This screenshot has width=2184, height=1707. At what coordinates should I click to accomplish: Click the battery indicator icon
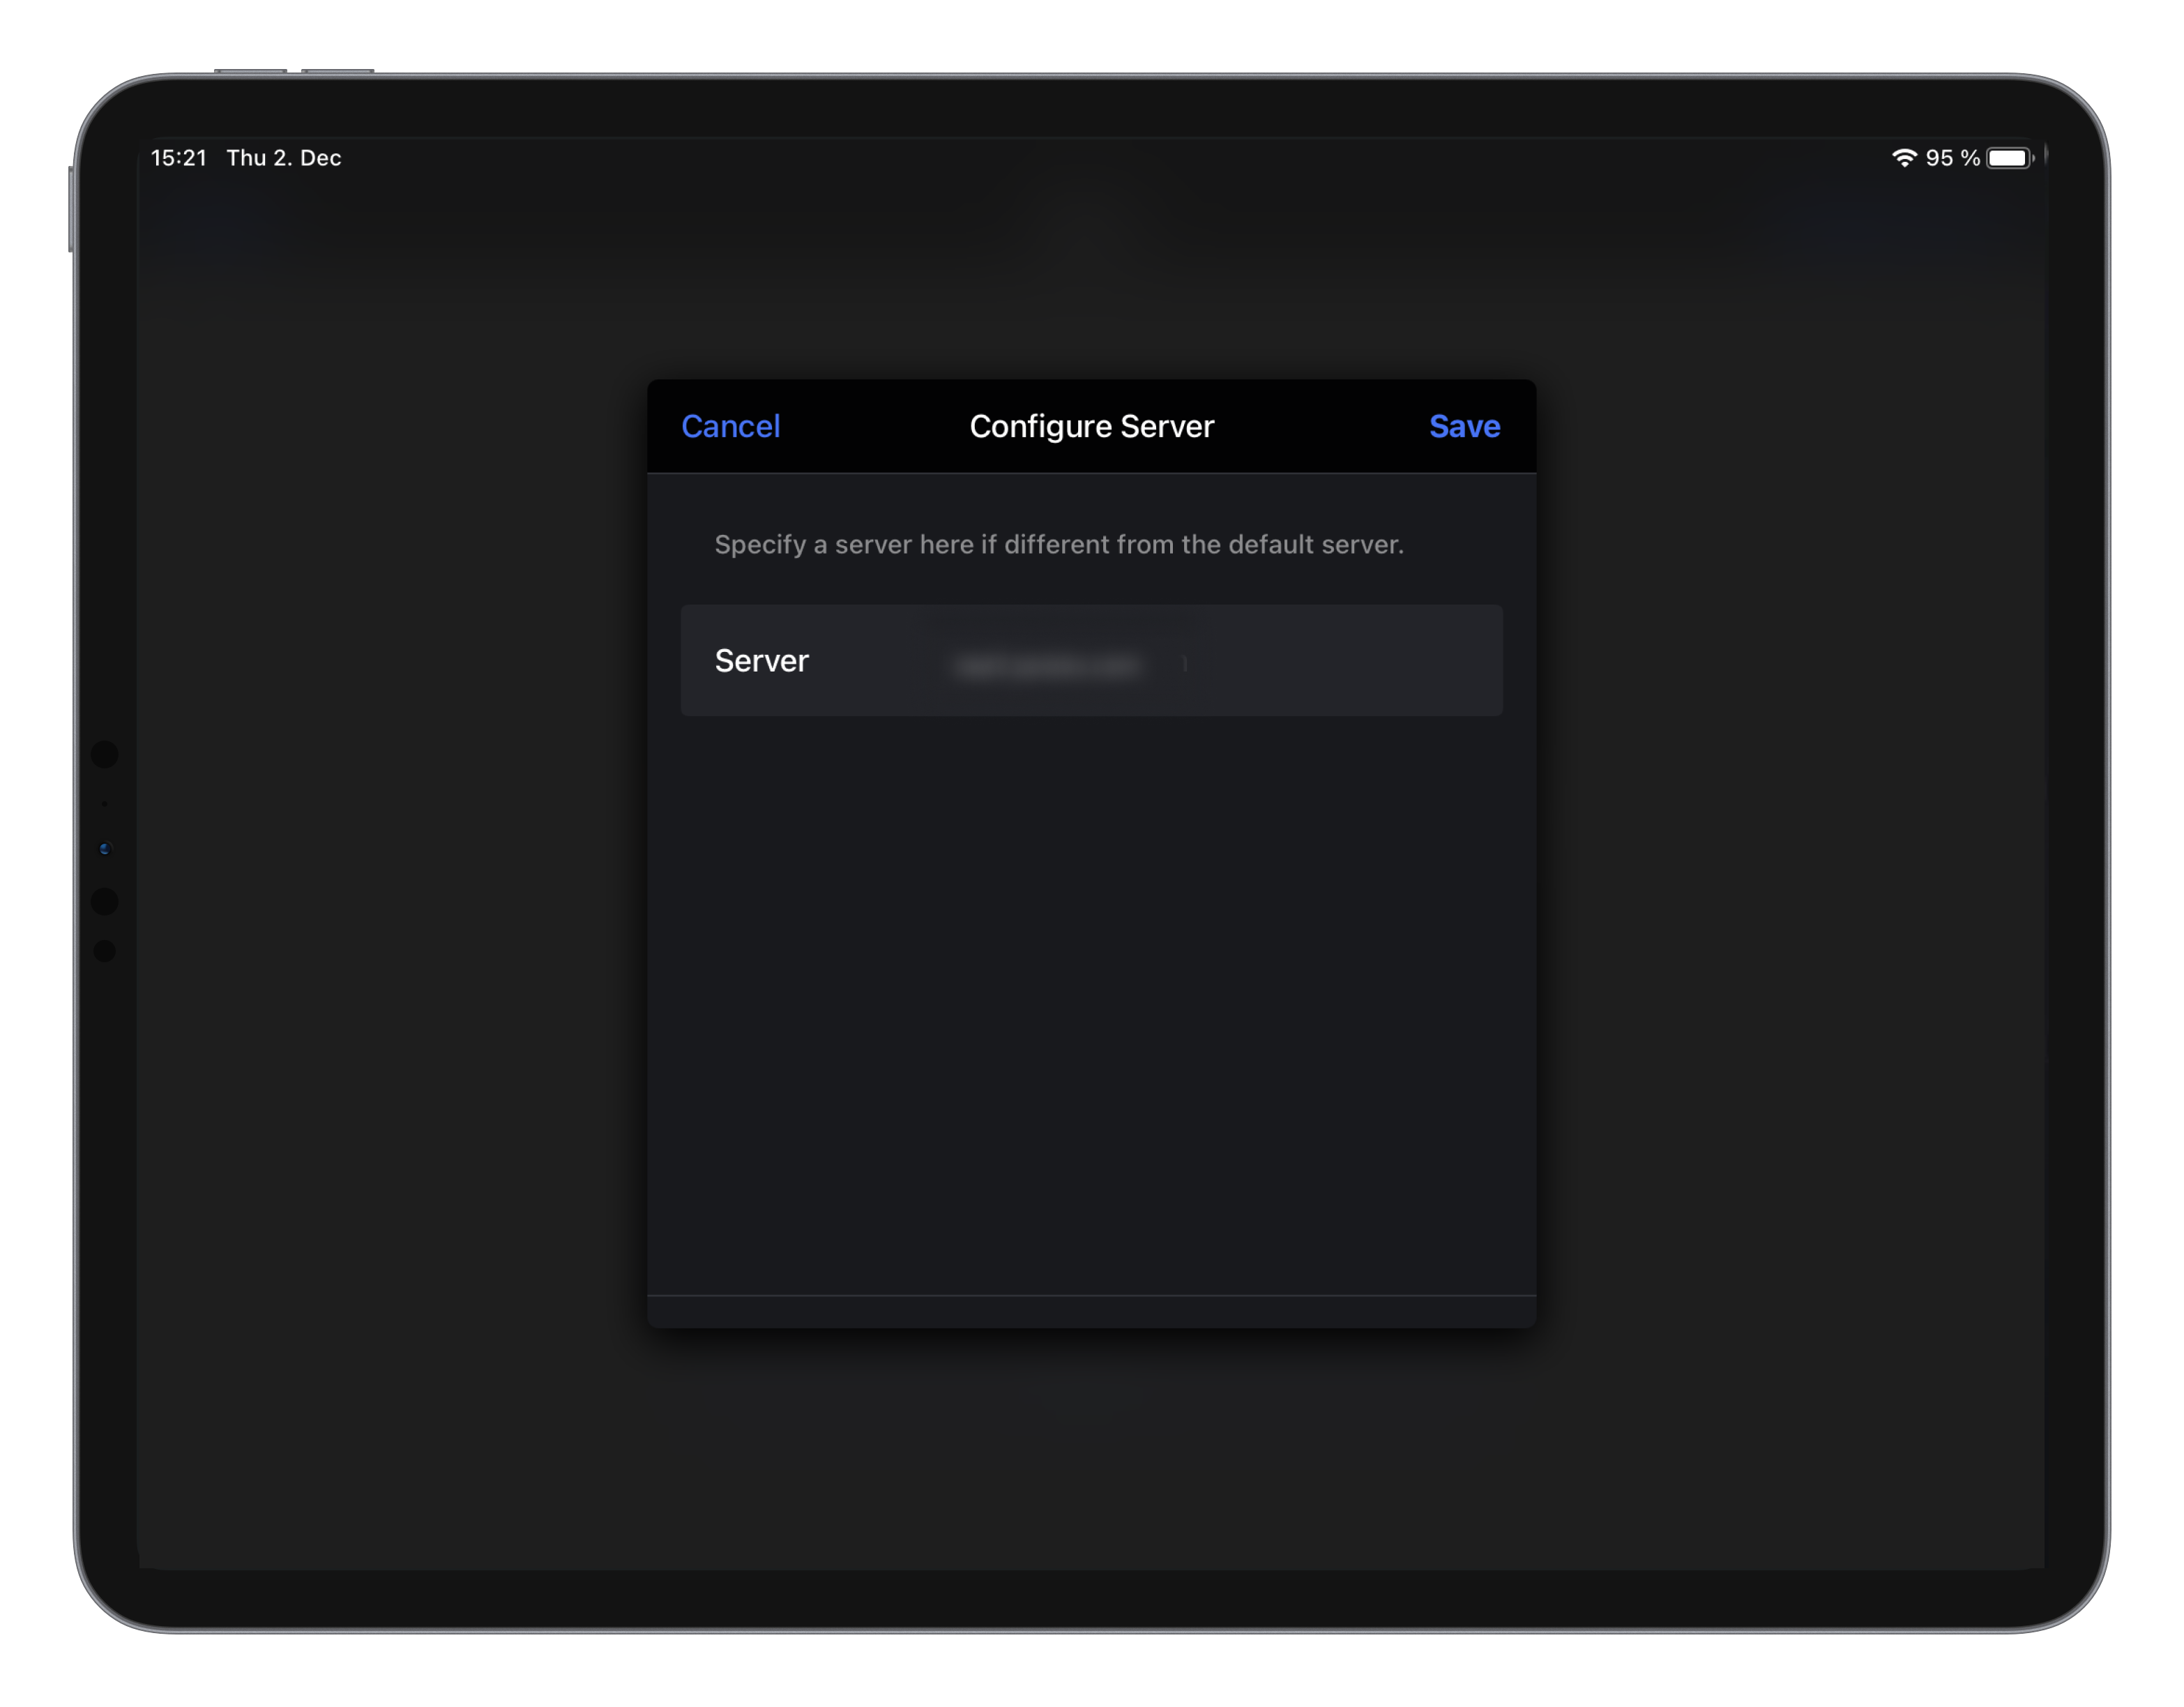pos(2012,156)
